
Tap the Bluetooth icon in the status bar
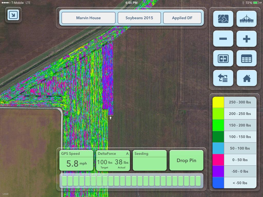click(243, 3)
